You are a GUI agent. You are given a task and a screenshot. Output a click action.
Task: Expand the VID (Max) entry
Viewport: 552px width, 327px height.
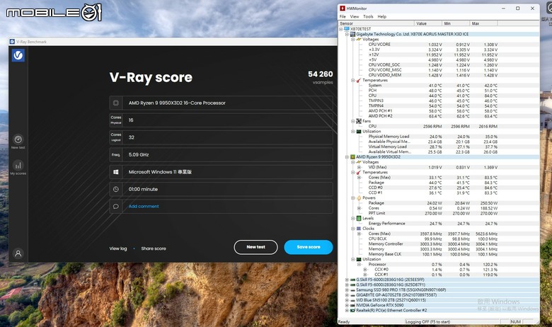coord(359,167)
